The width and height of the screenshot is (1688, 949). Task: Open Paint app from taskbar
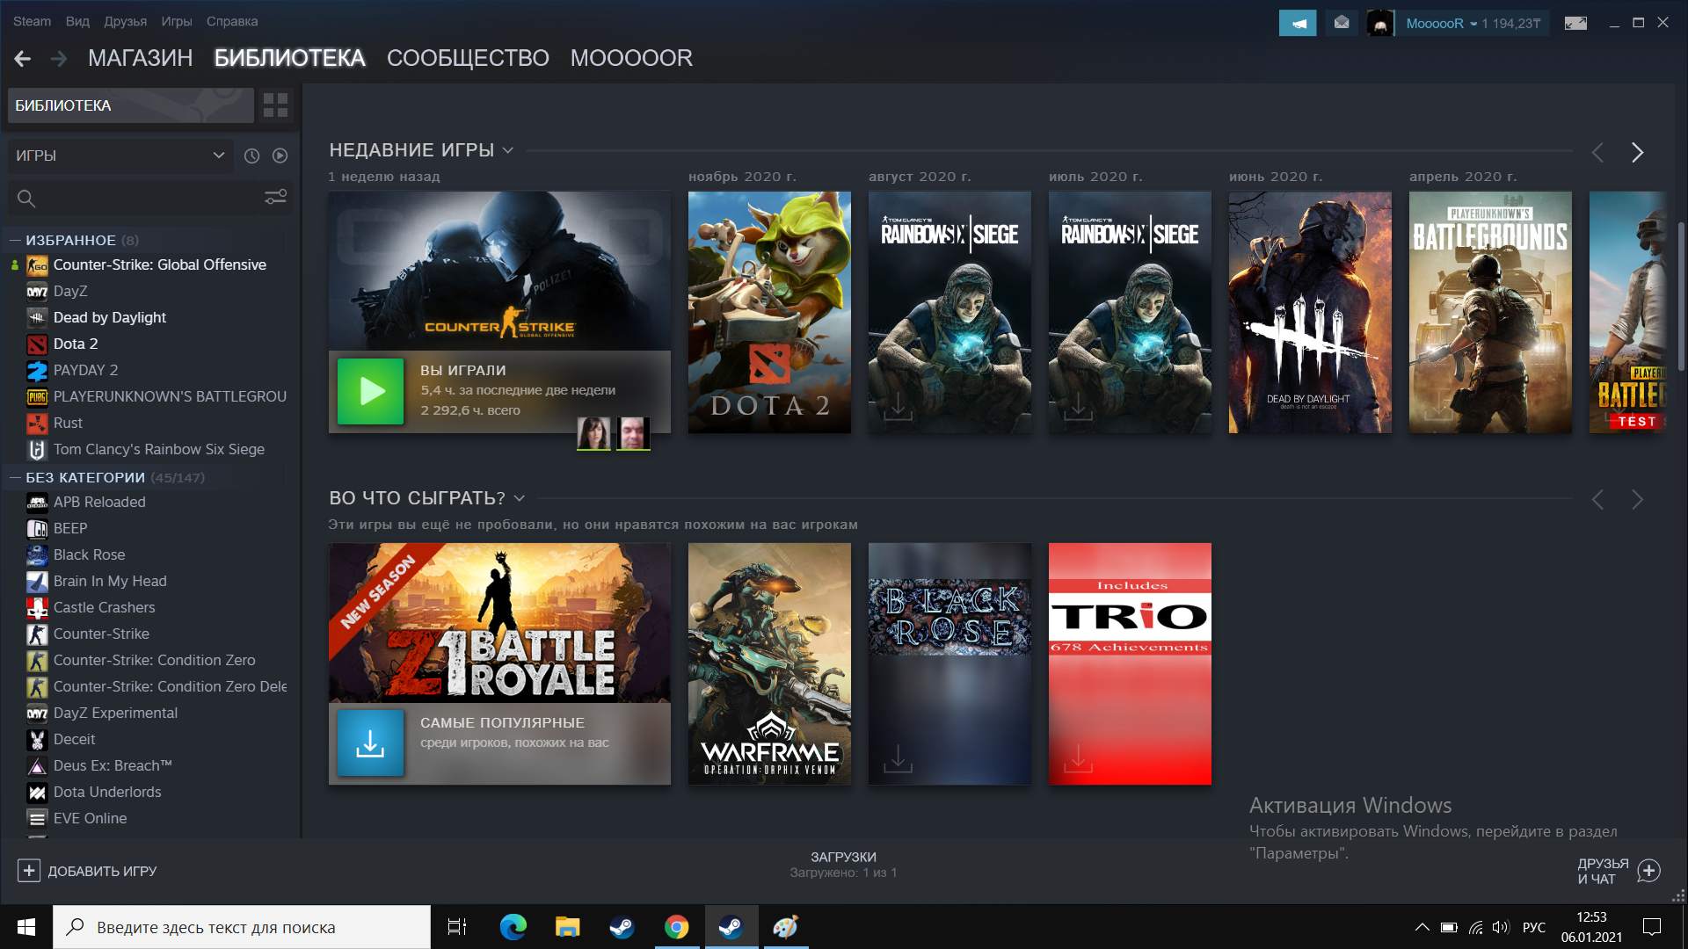[x=786, y=927]
